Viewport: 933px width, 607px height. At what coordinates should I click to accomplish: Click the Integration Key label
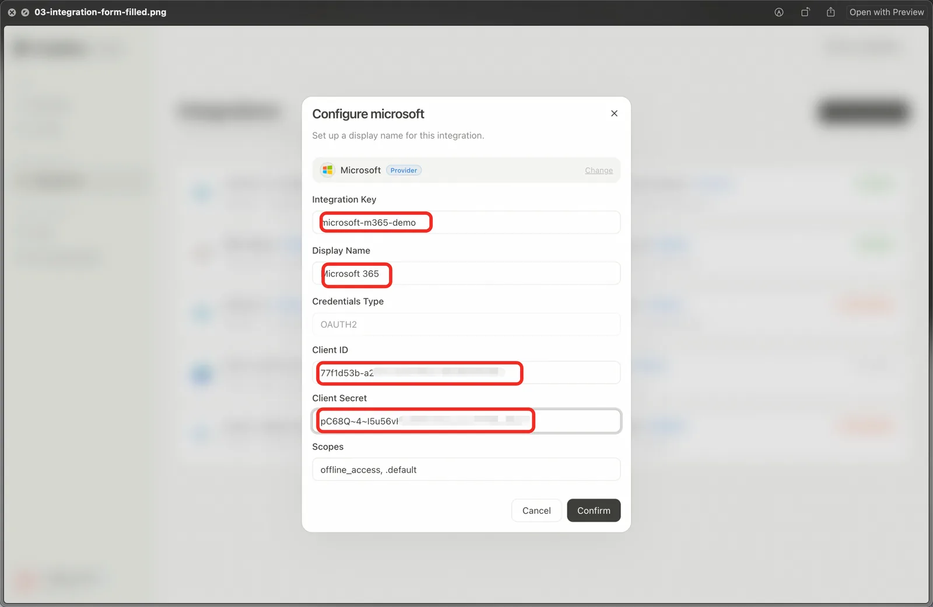(344, 199)
